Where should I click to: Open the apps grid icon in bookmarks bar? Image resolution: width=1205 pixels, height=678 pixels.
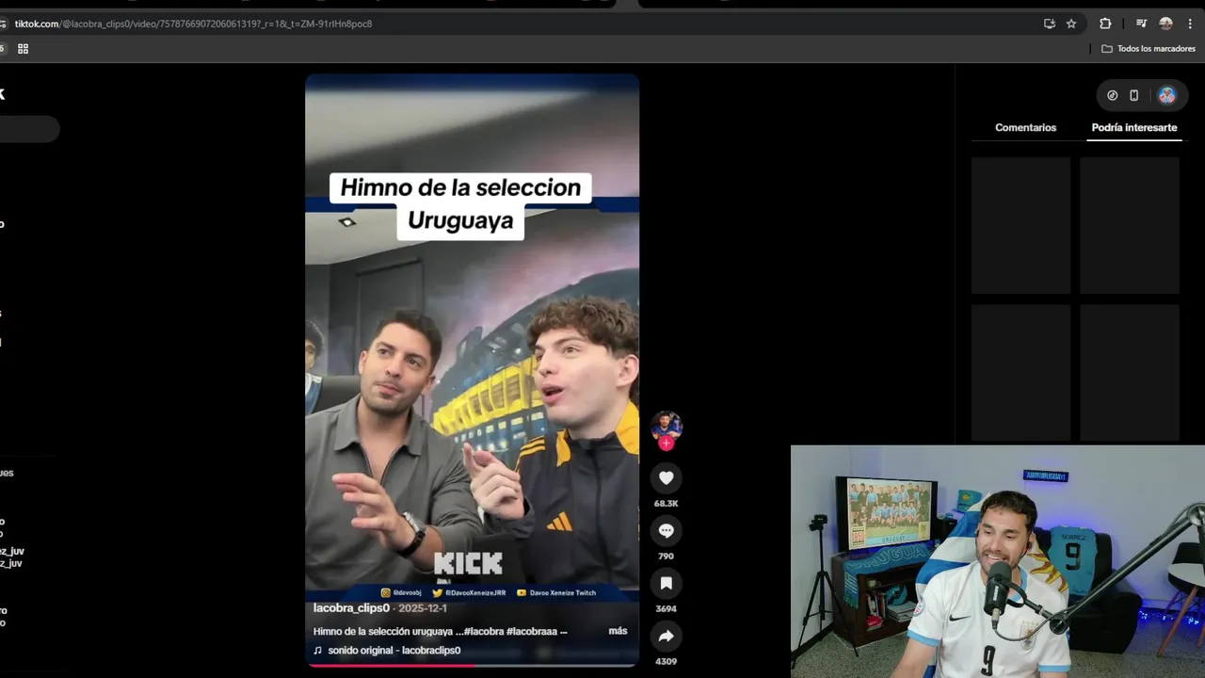(x=24, y=49)
